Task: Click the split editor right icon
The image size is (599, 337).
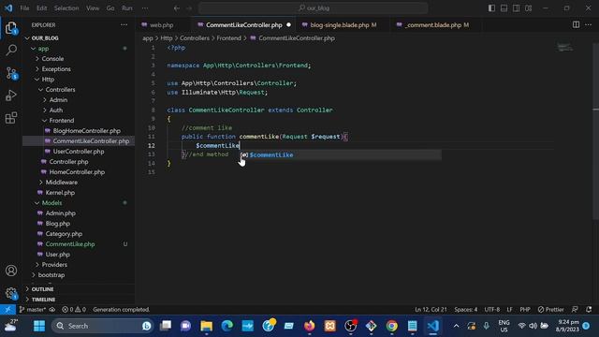Action: (x=576, y=25)
